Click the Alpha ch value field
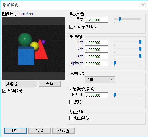Viewport: 148px width, 137px height. [x=96, y=64]
